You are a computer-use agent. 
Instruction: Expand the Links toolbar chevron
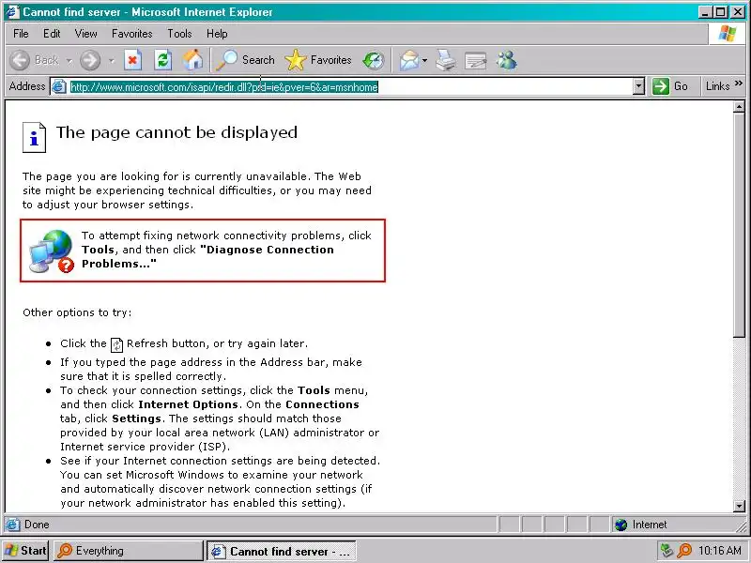pos(739,84)
